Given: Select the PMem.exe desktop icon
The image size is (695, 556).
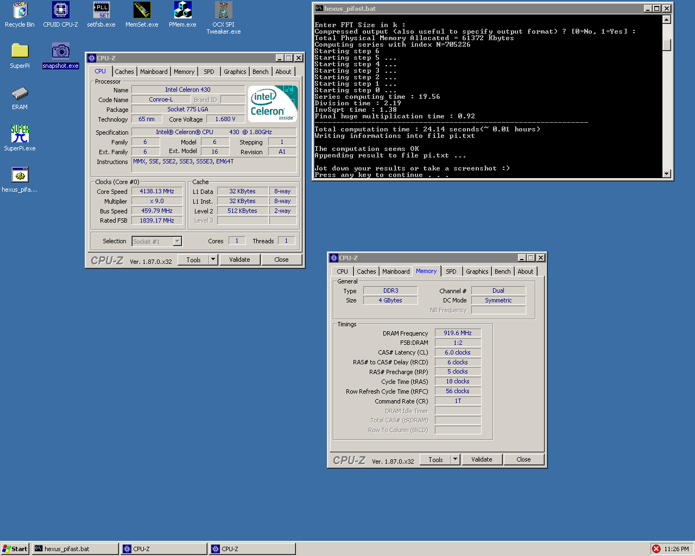Looking at the screenshot, I should [x=182, y=15].
